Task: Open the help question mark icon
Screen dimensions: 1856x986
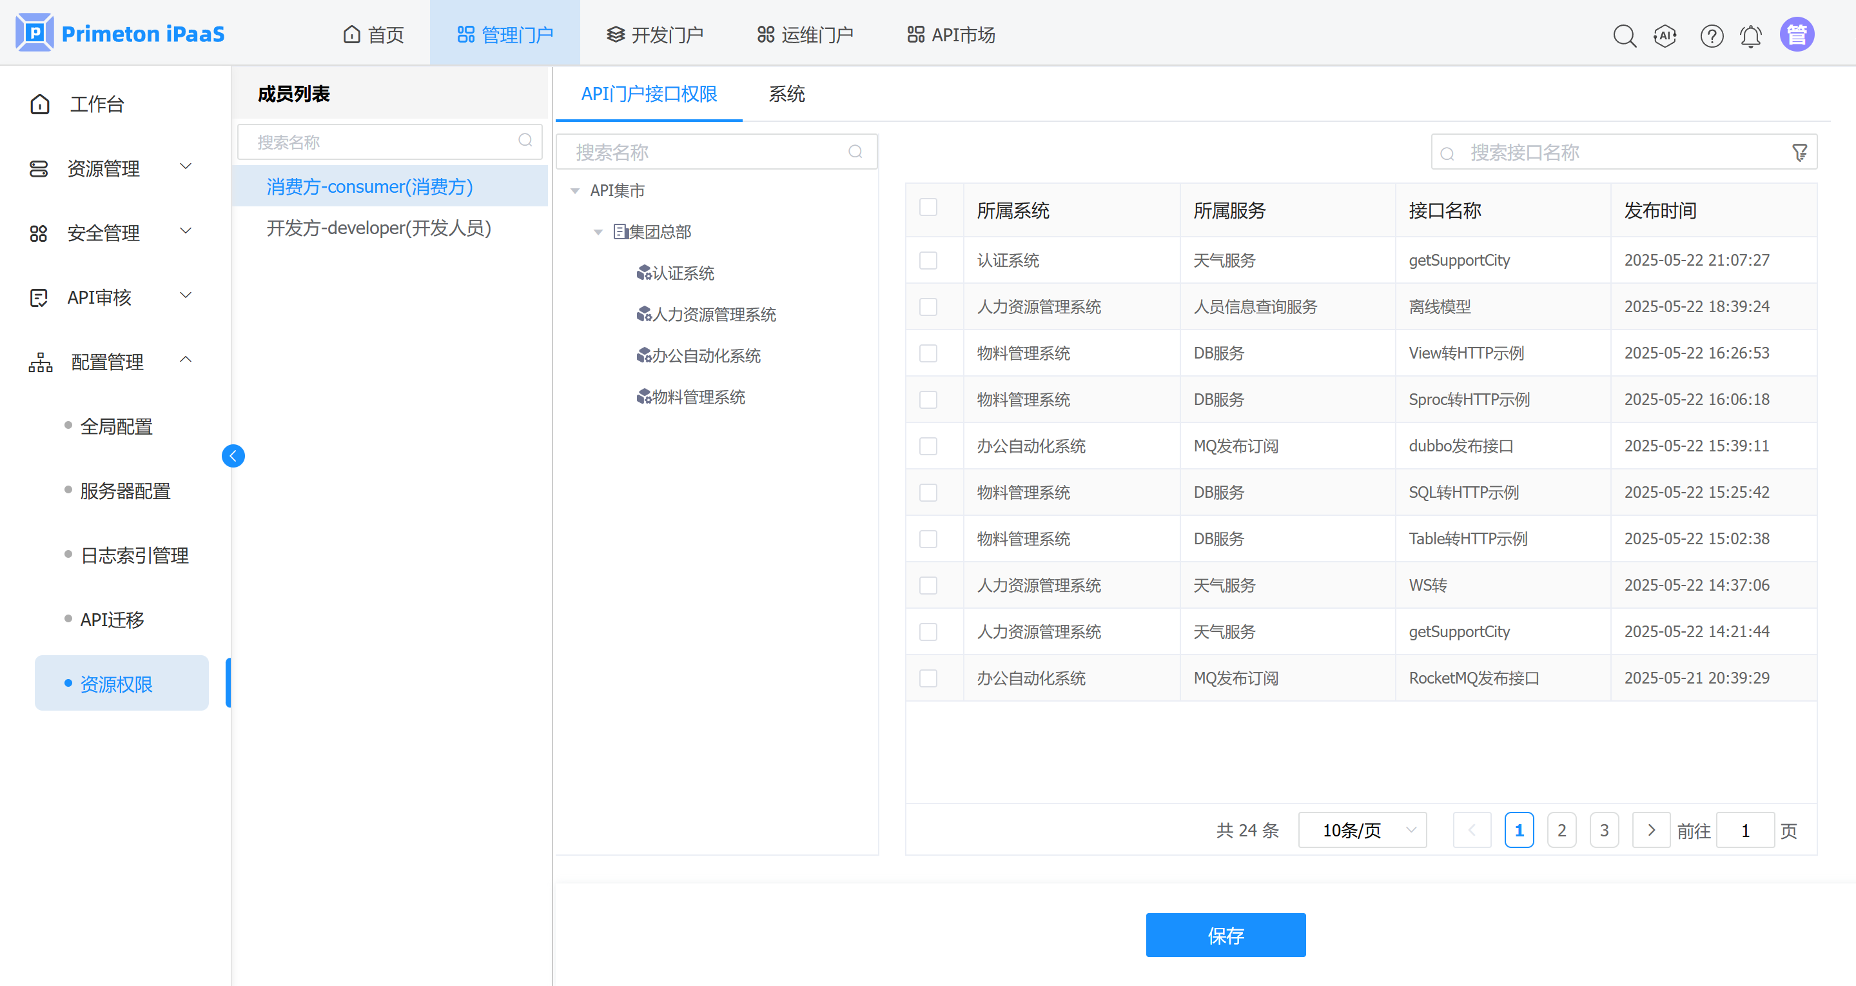Action: tap(1711, 35)
